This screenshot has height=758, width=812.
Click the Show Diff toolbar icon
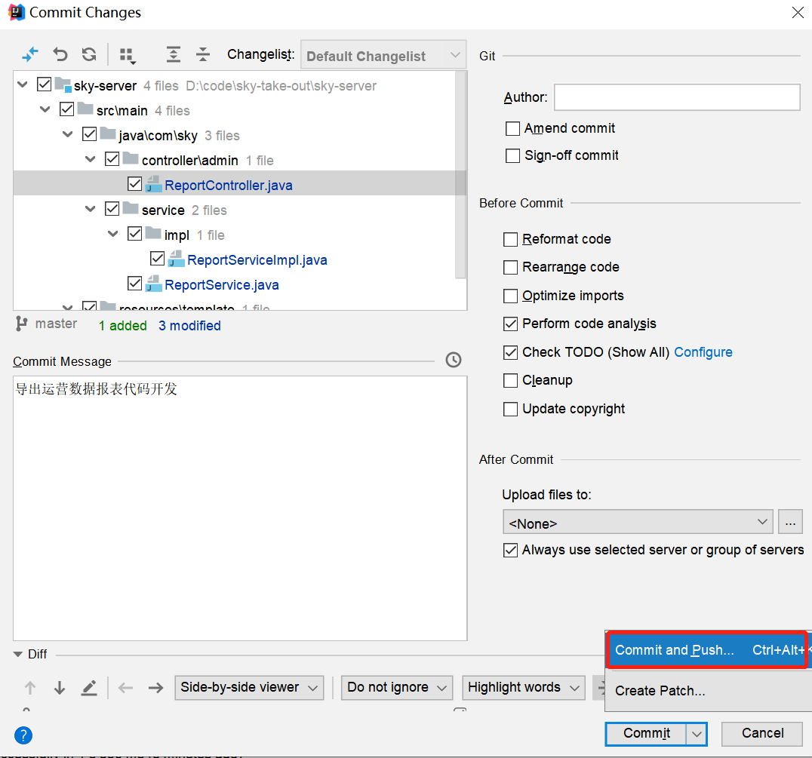(x=30, y=55)
